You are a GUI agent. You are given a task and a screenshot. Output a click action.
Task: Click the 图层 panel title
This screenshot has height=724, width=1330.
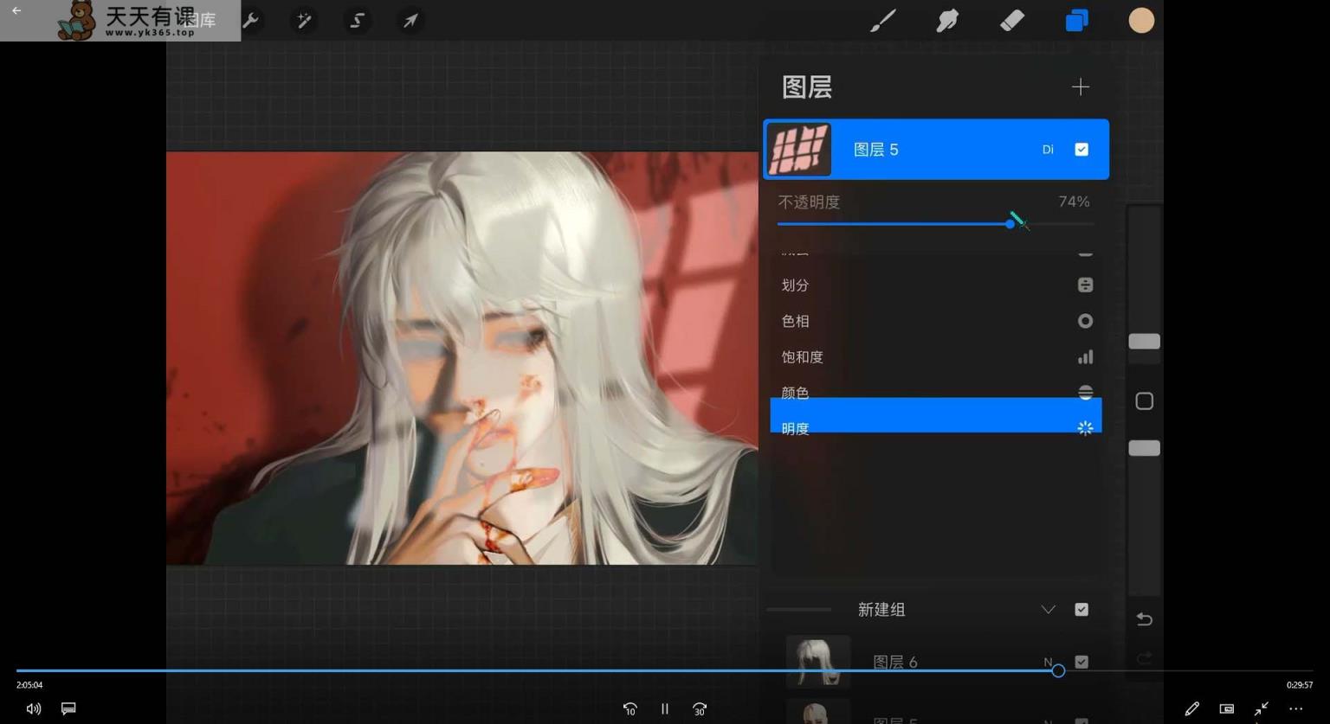click(x=807, y=87)
